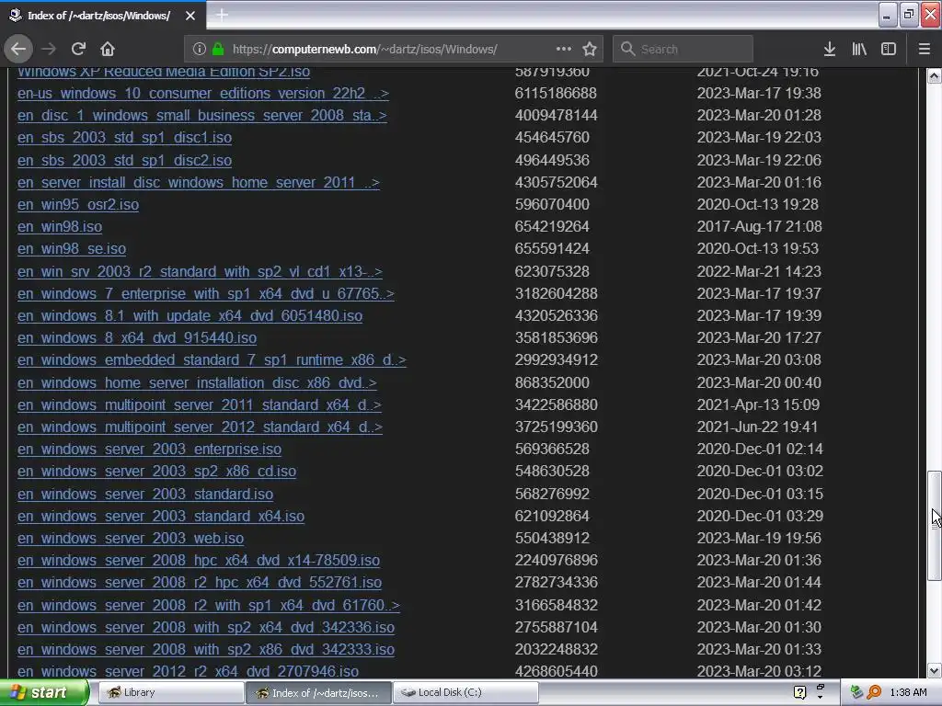Download en_windows_server_2003_web.iso
The width and height of the screenshot is (942, 706).
click(x=131, y=539)
